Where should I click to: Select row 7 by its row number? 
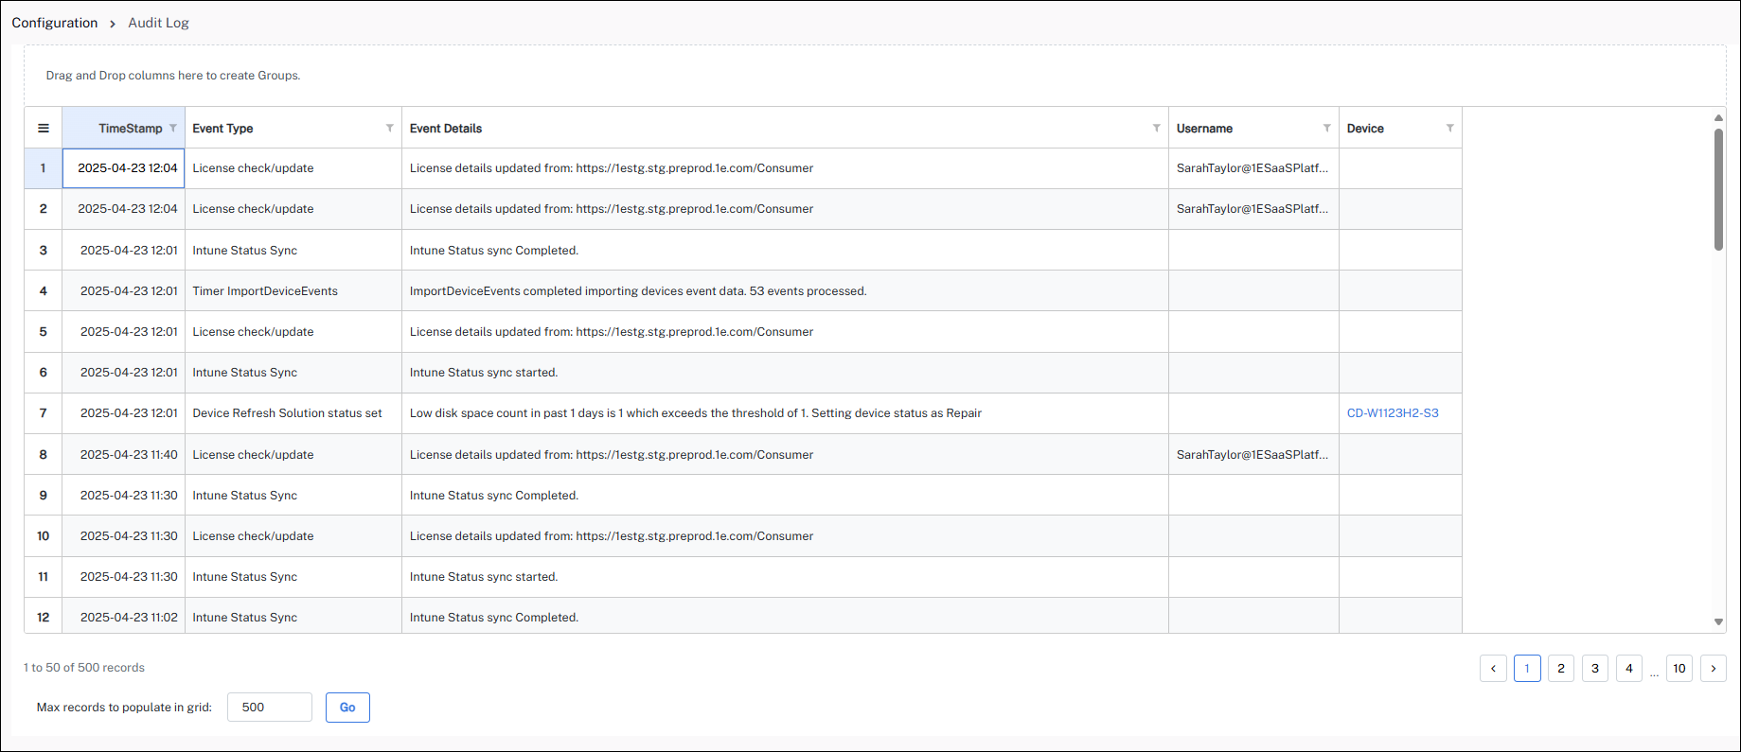point(44,413)
